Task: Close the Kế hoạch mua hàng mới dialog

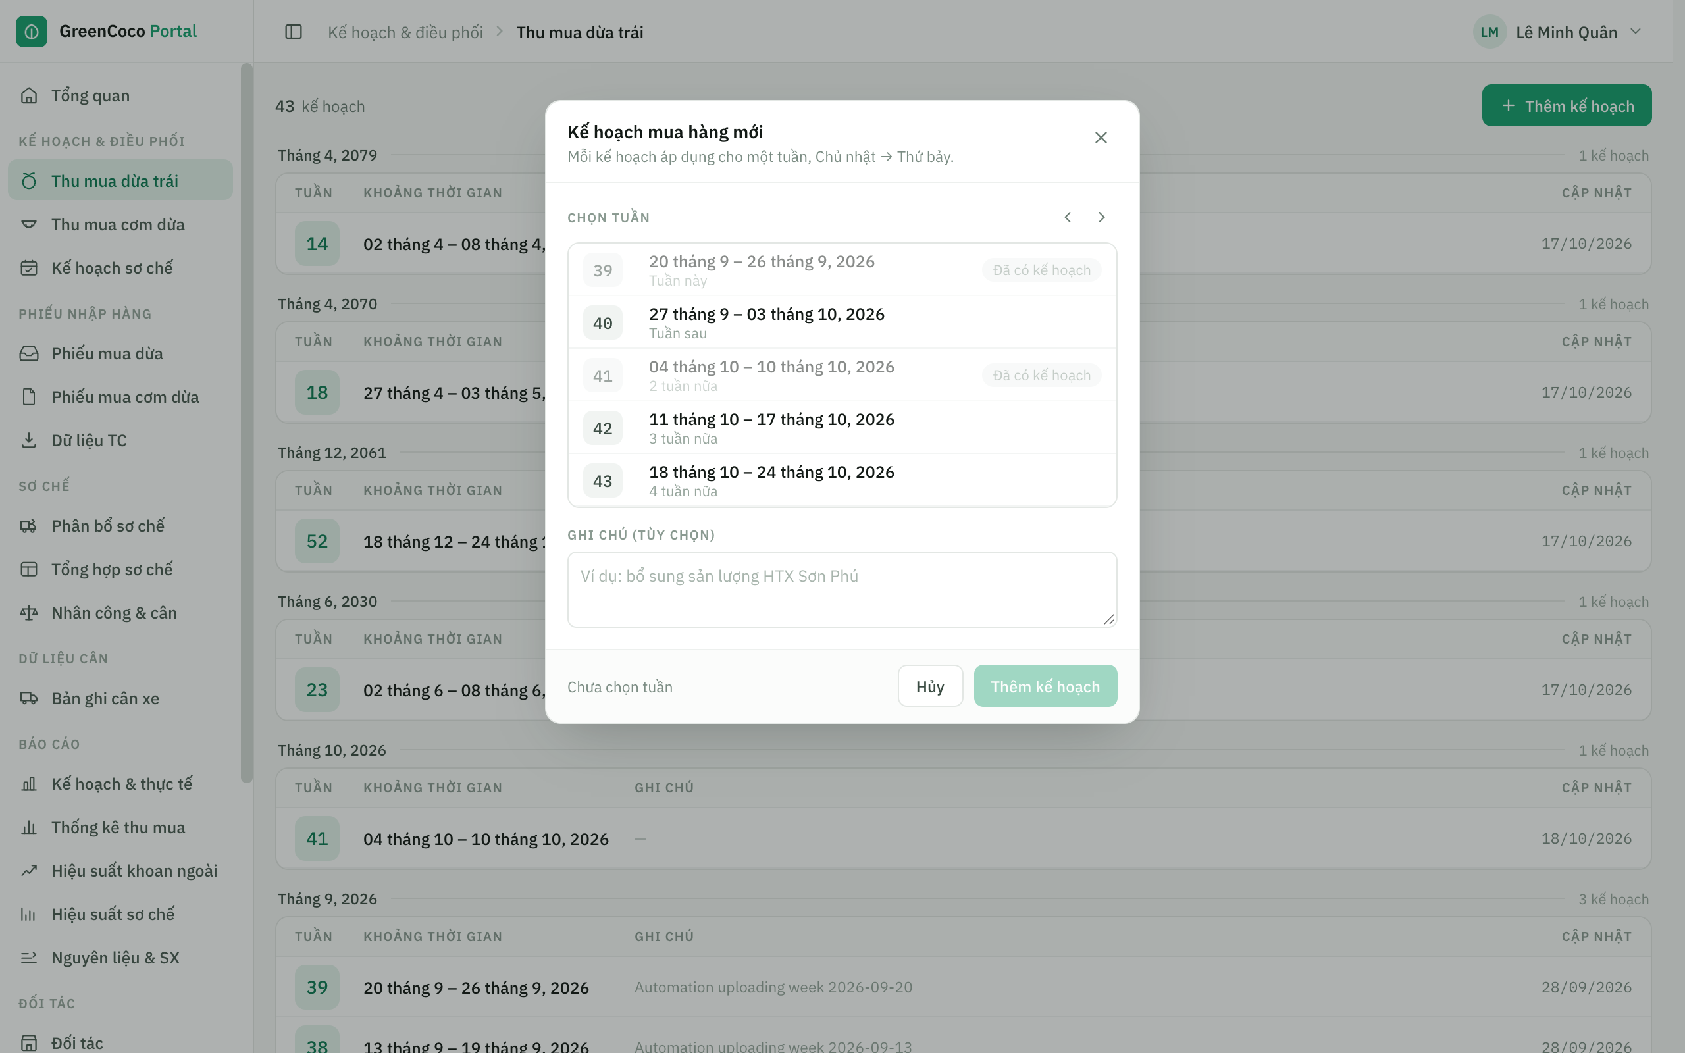Action: tap(1100, 138)
